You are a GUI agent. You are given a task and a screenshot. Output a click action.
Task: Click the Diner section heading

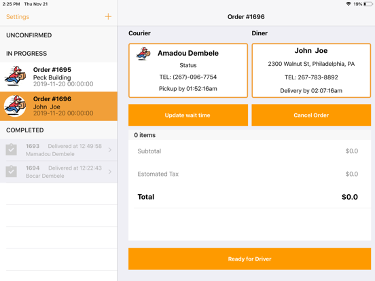coord(260,33)
